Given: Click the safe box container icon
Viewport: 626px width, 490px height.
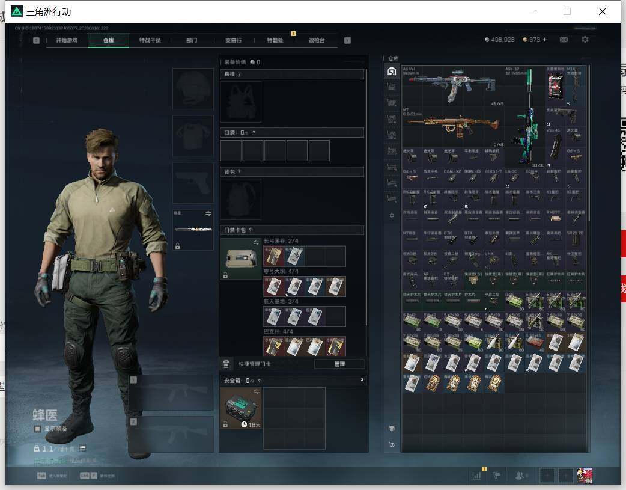Looking at the screenshot, I should click(x=241, y=408).
